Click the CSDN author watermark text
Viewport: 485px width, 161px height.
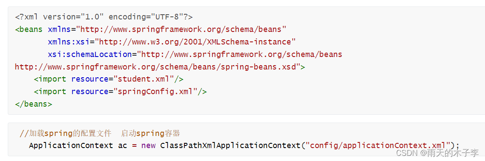coord(437,153)
